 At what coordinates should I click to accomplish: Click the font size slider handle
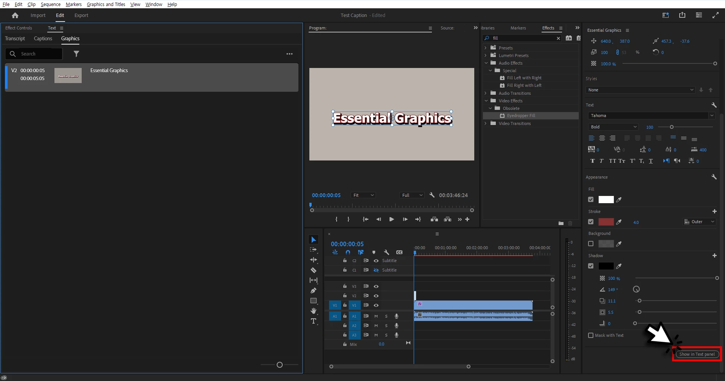click(x=672, y=127)
